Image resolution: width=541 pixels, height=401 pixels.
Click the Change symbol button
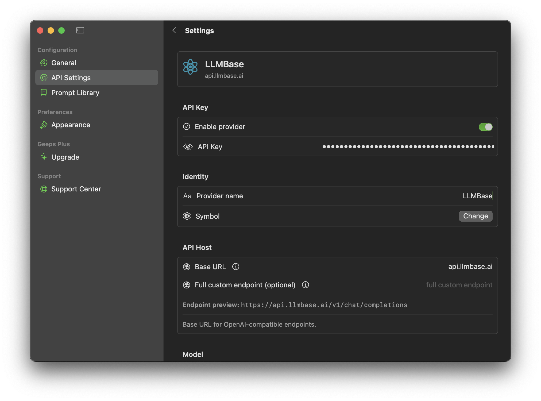click(476, 216)
